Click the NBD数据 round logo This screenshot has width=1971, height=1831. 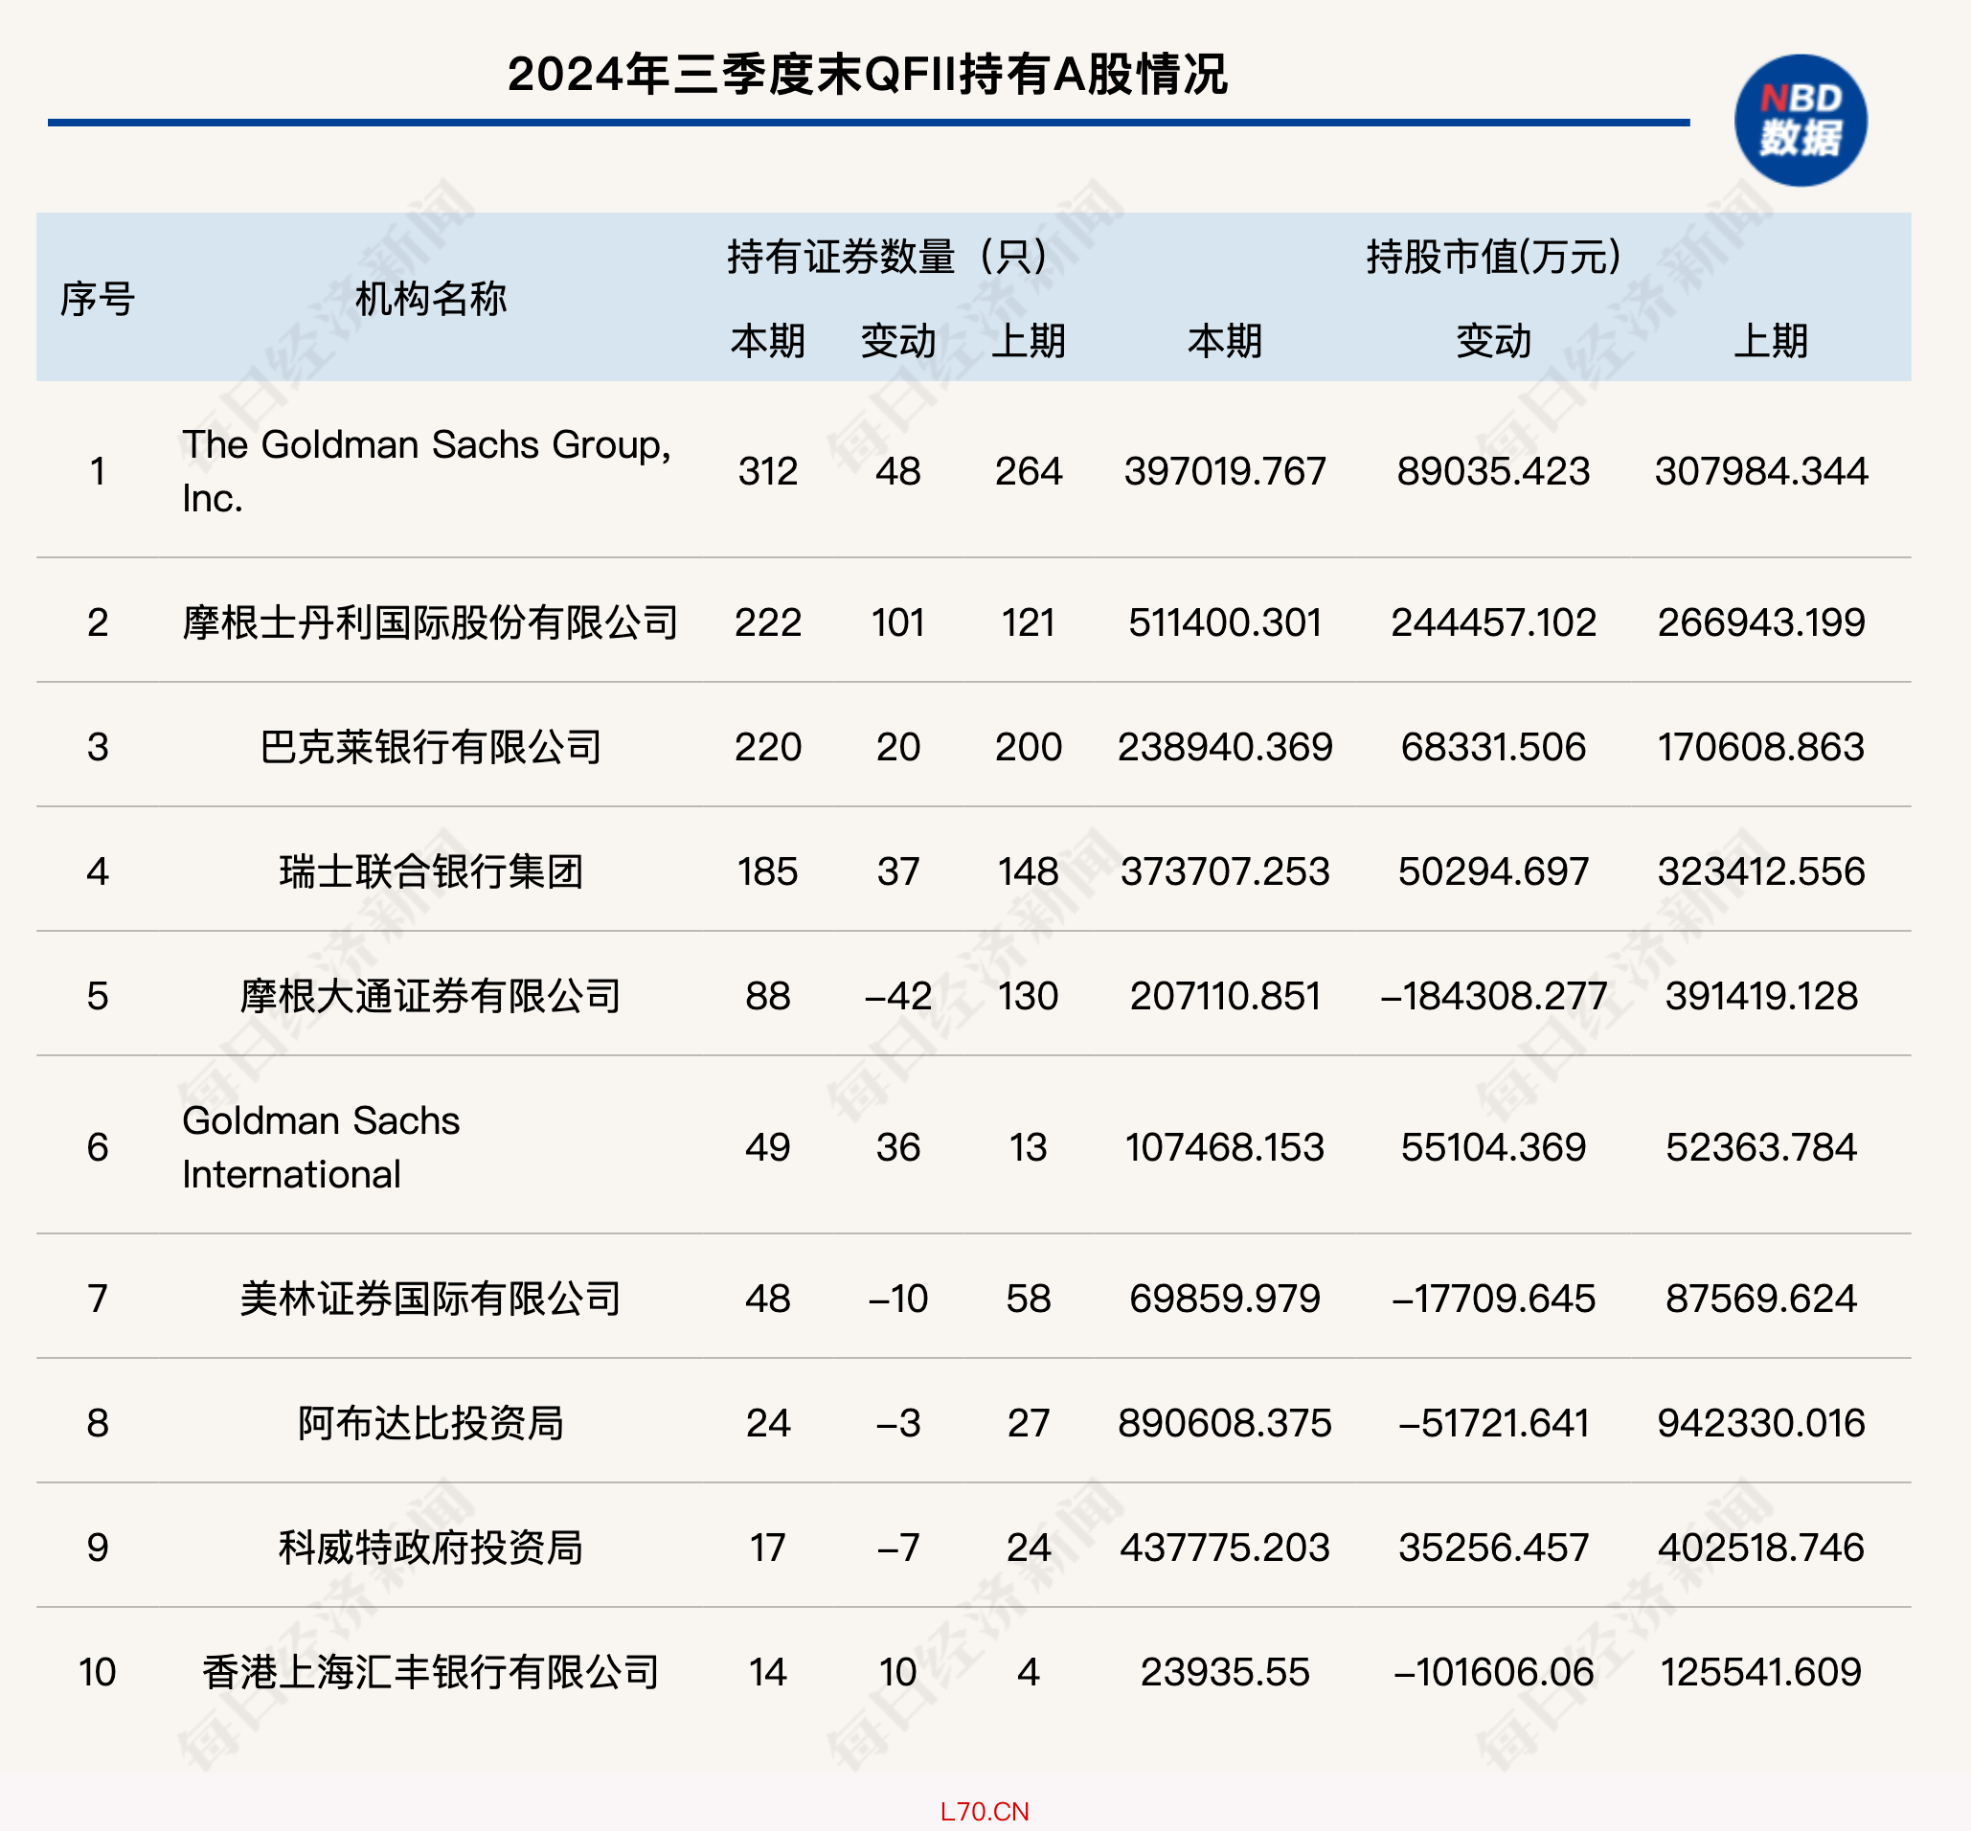(1800, 120)
